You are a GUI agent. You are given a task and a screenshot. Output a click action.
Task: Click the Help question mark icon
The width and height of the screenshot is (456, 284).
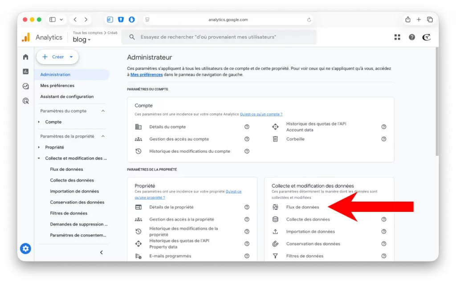pos(412,37)
